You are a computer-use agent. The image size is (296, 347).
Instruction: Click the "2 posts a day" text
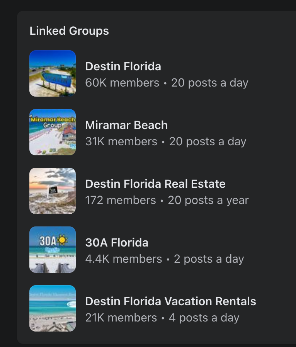click(x=209, y=259)
